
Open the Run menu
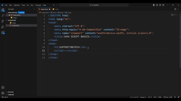pyautogui.click(x=32, y=5)
